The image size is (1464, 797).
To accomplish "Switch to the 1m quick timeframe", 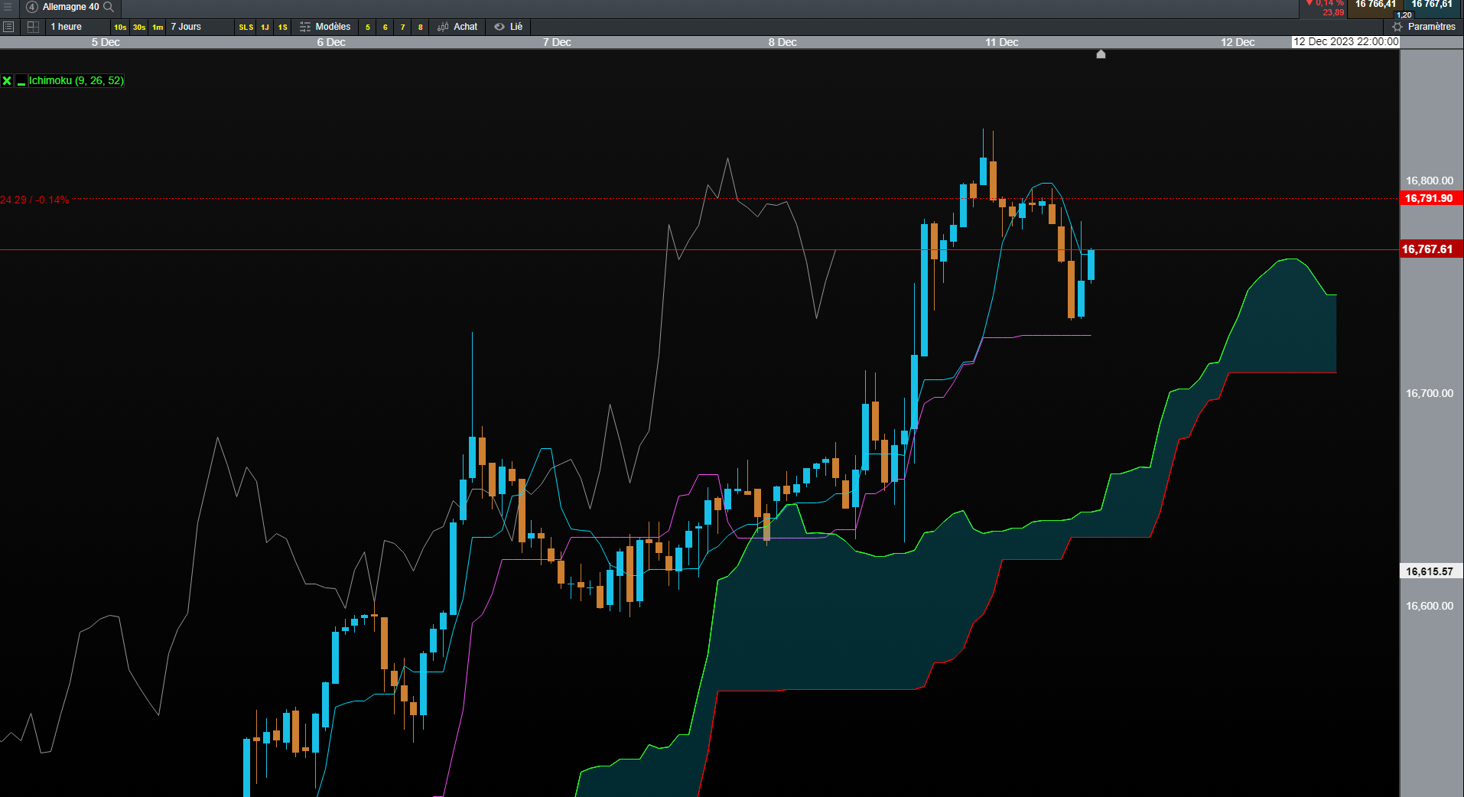I will point(158,28).
